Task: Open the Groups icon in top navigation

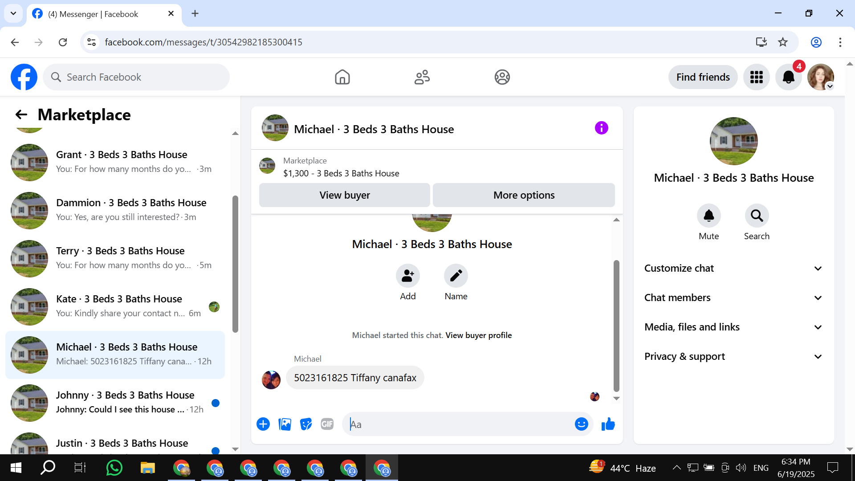Action: 502,77
